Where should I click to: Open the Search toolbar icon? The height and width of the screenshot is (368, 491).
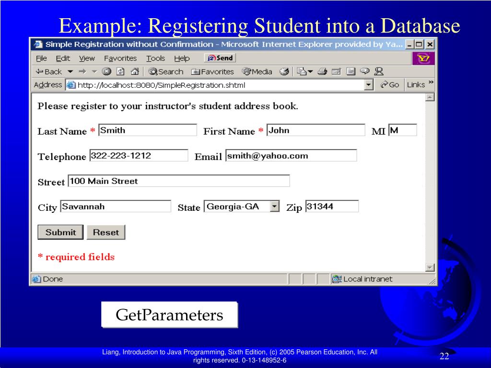pos(166,71)
